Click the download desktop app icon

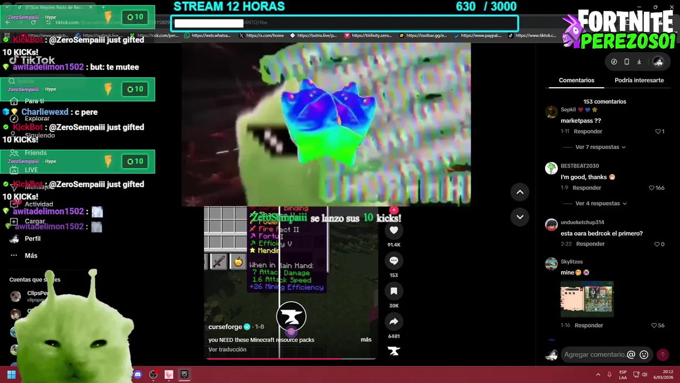pos(639,62)
